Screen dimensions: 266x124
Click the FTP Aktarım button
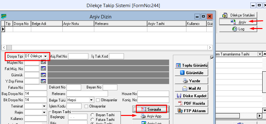tap(191, 111)
